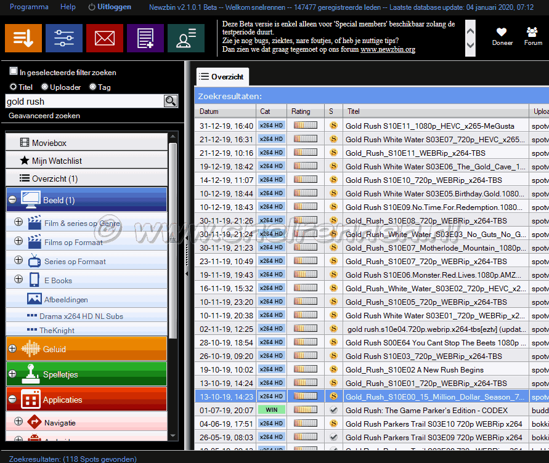
Task: Click the gold rush search input field
Action: click(x=84, y=102)
